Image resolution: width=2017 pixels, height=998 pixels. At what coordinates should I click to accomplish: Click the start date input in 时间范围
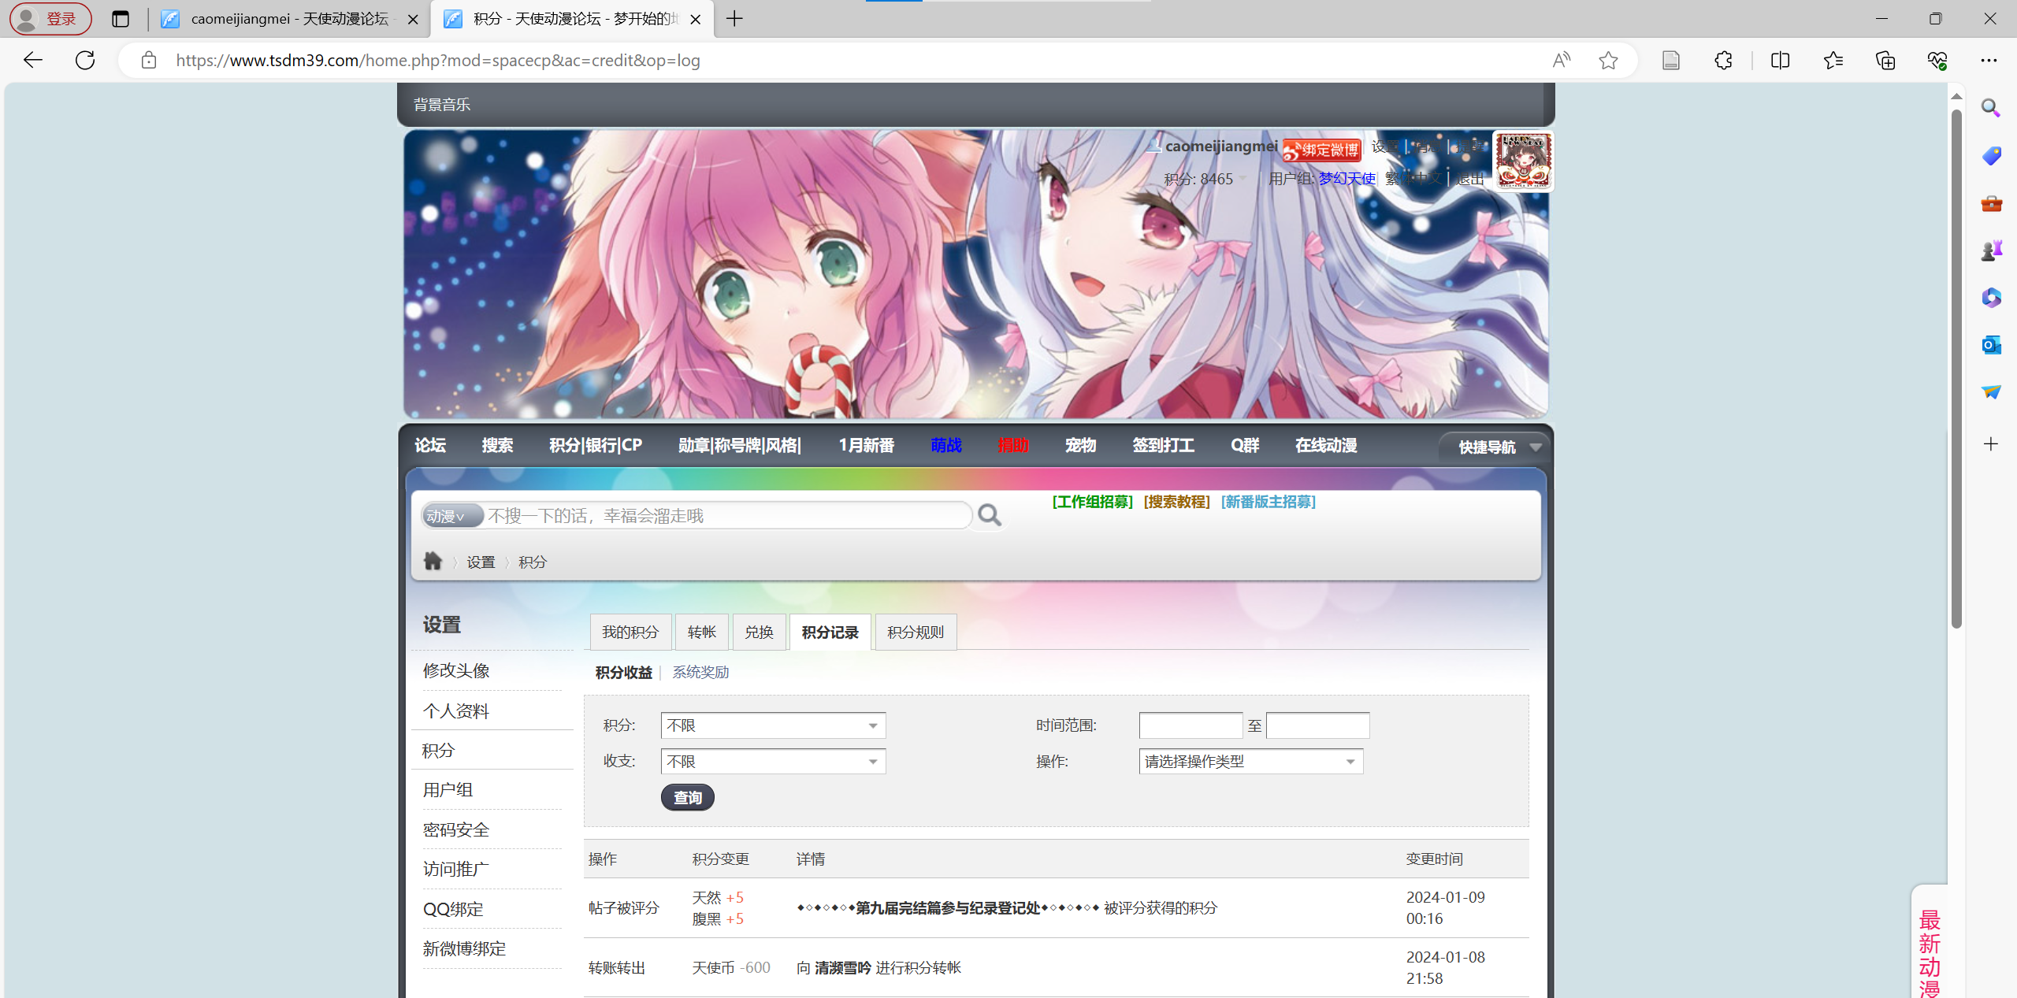pos(1190,725)
